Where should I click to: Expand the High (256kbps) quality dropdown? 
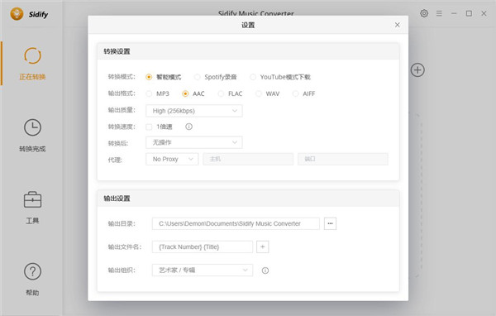(x=194, y=111)
